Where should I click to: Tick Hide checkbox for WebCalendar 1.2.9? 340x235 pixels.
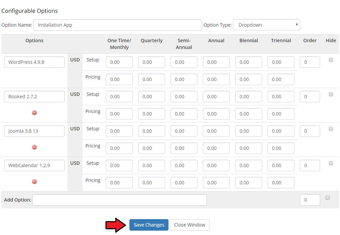(x=331, y=163)
